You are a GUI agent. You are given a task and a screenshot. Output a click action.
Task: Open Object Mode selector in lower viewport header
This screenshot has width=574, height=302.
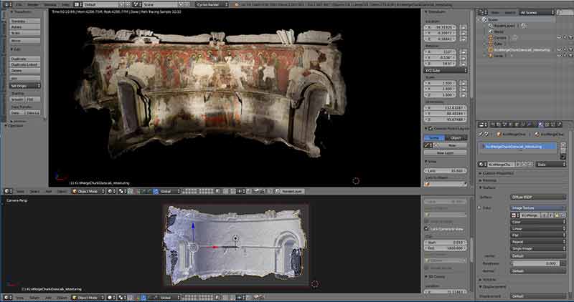coord(88,298)
